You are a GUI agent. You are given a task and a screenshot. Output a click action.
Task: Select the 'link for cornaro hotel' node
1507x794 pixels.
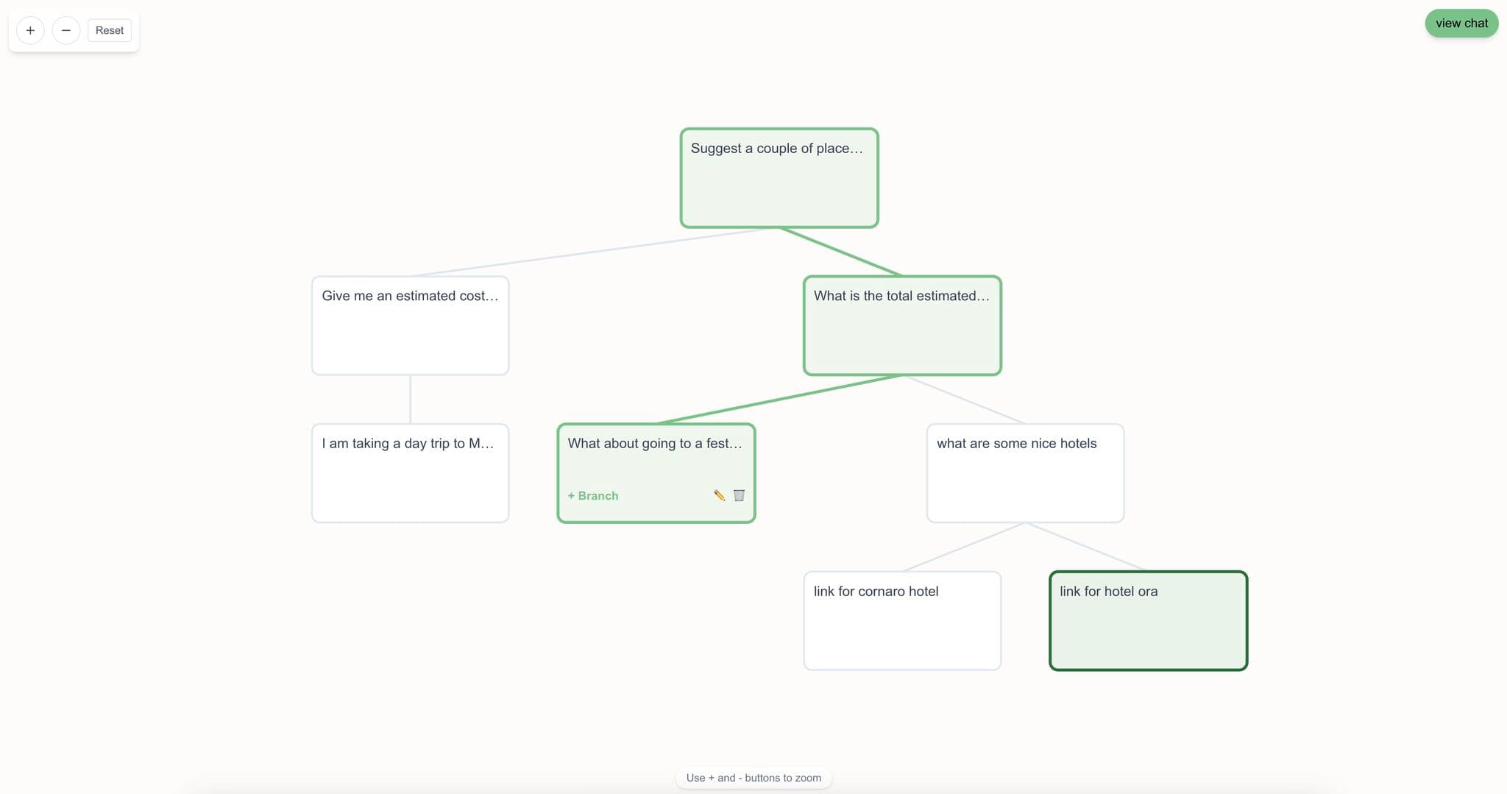902,621
